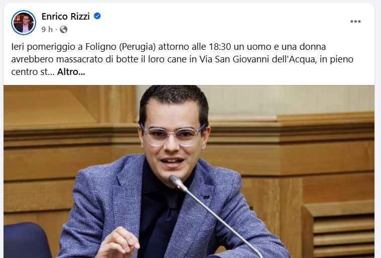Click the globe public audience icon

click(63, 30)
